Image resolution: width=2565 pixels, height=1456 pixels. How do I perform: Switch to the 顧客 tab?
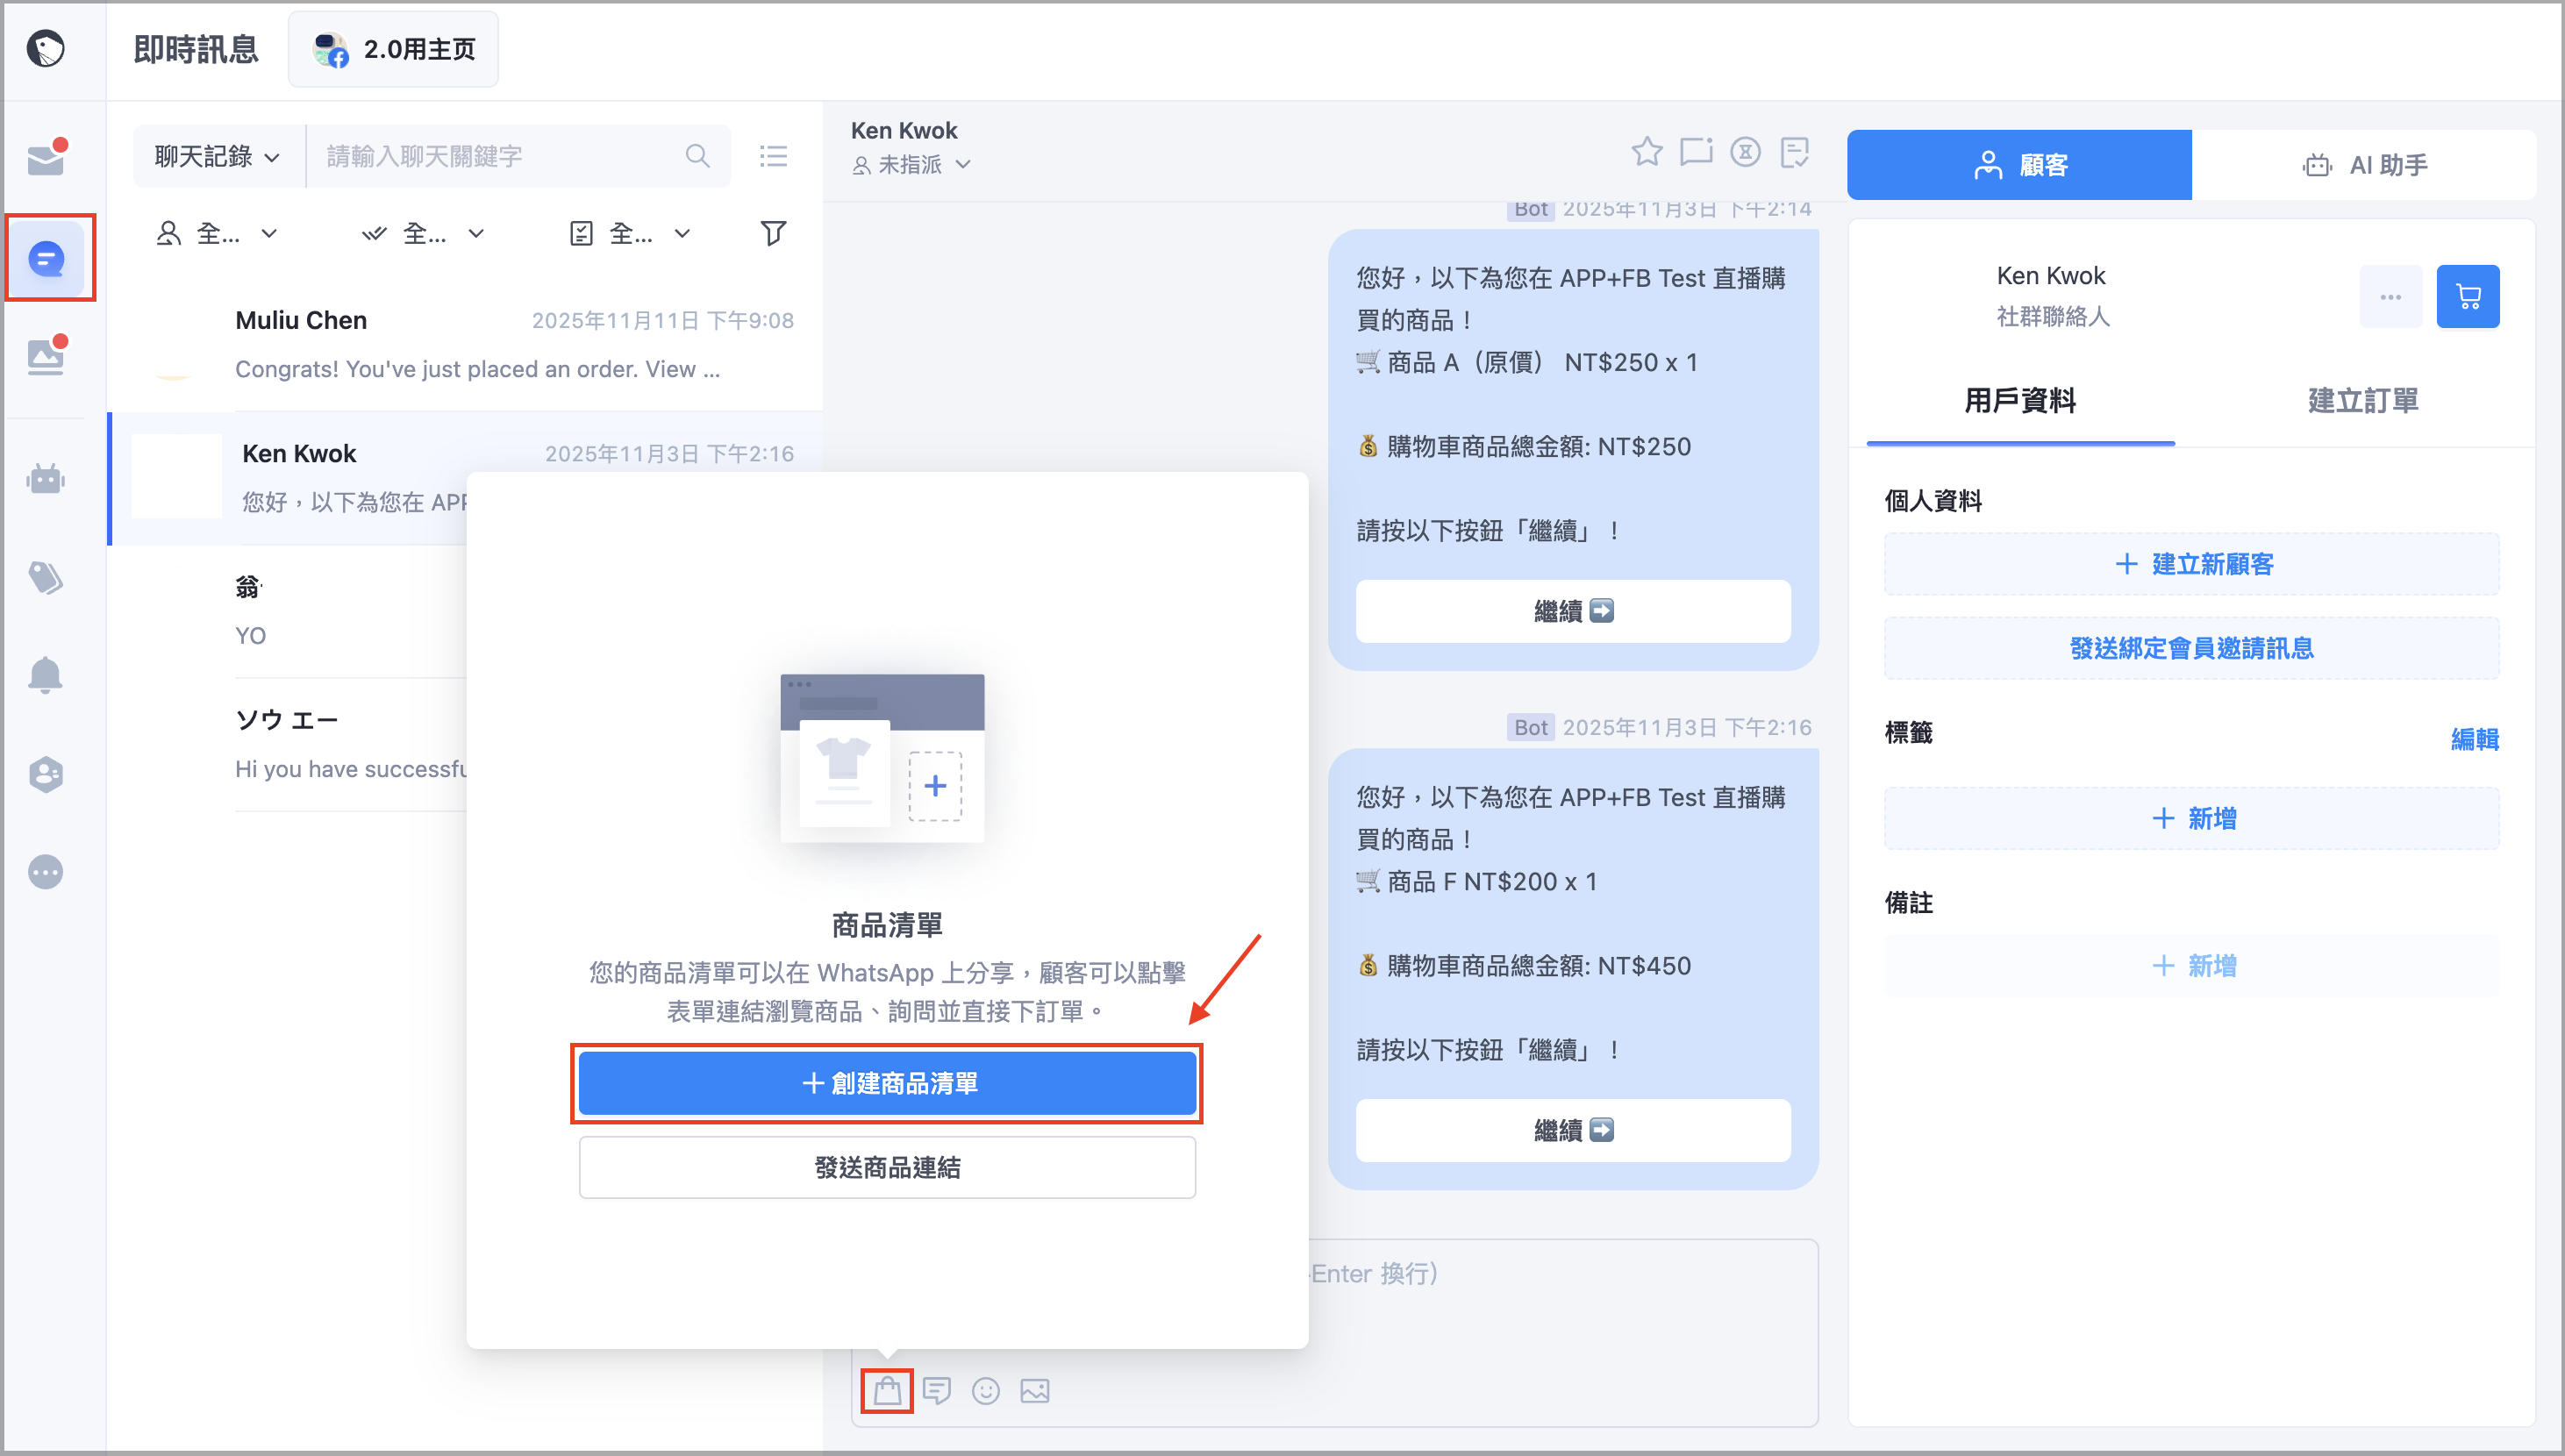(x=2019, y=165)
